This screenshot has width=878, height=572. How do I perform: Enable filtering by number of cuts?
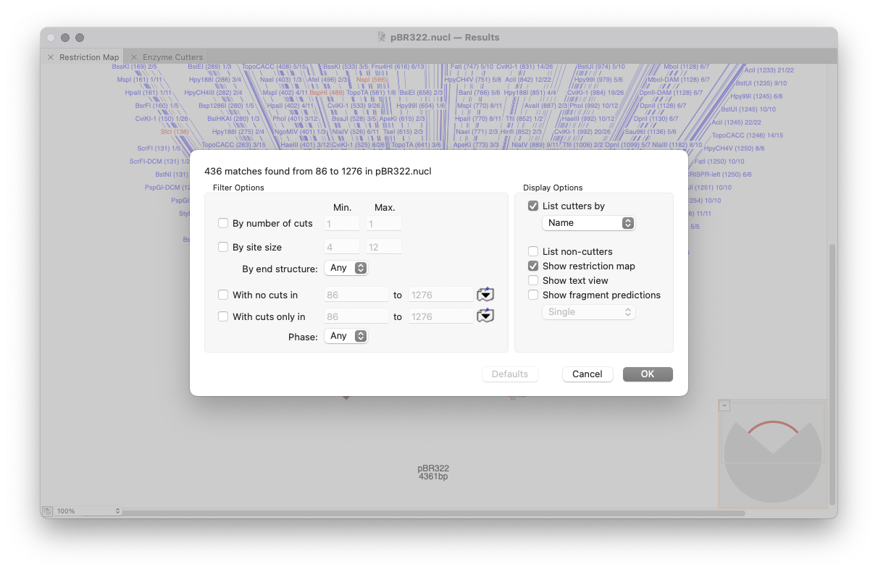[223, 224]
